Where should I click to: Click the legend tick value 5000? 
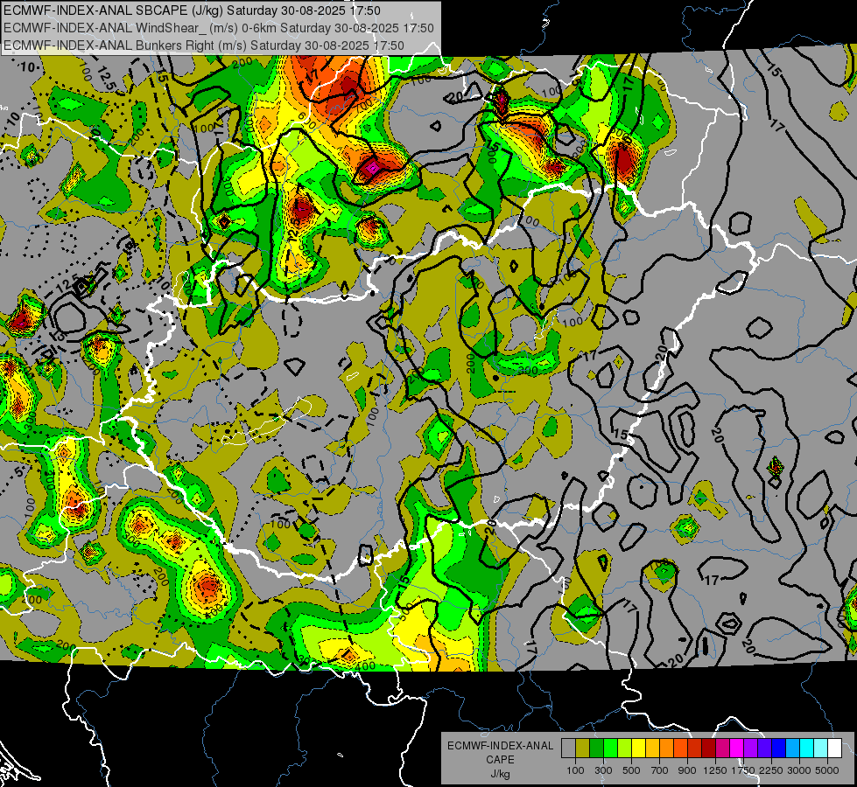[x=827, y=770]
